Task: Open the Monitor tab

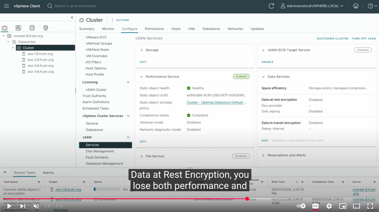Action: pos(108,29)
